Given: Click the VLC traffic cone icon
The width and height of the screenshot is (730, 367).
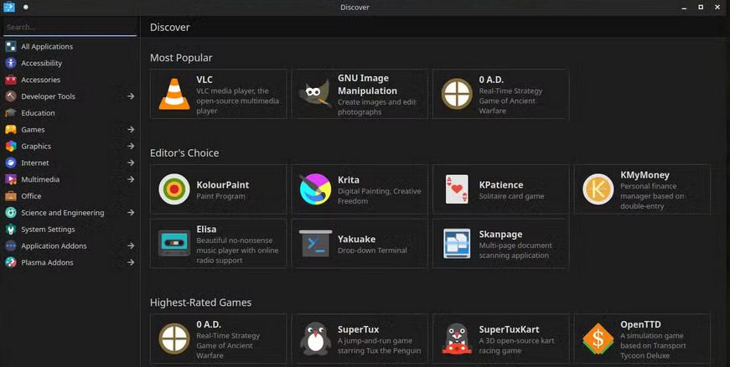Looking at the screenshot, I should click(x=174, y=95).
